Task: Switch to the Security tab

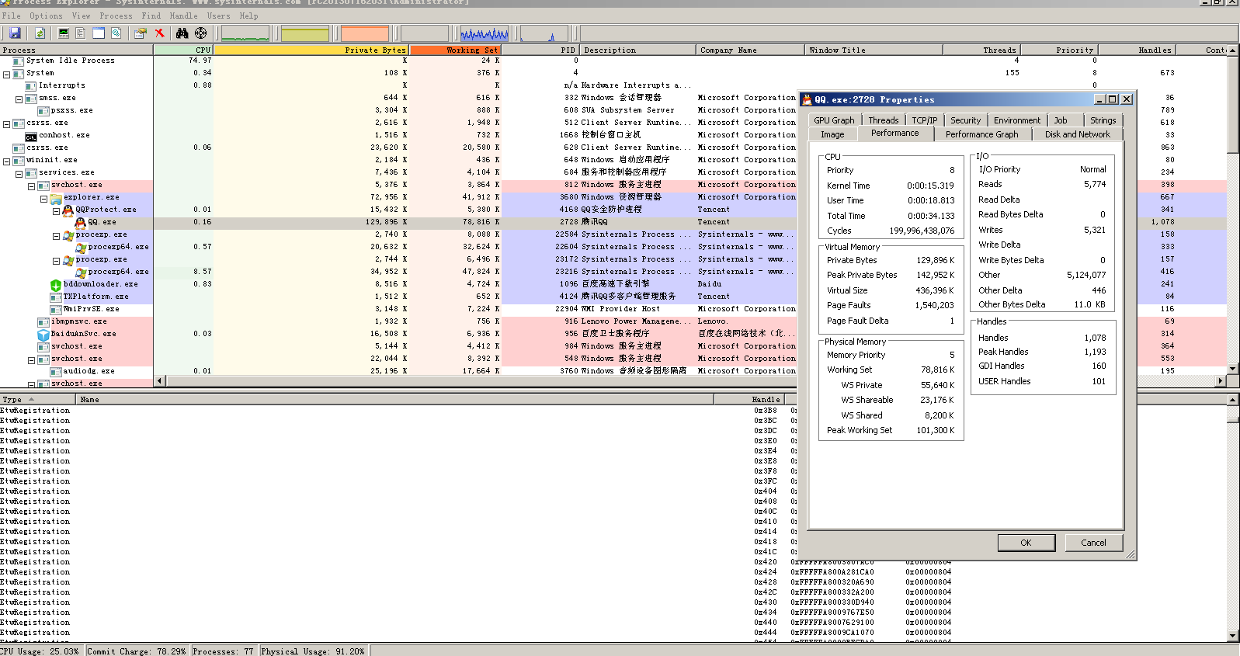Action: point(966,120)
